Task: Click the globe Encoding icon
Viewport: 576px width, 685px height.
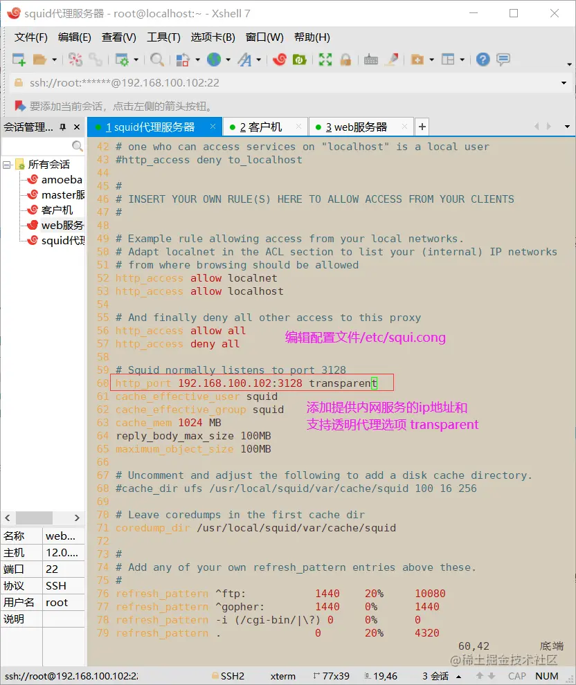Action: 214,60
